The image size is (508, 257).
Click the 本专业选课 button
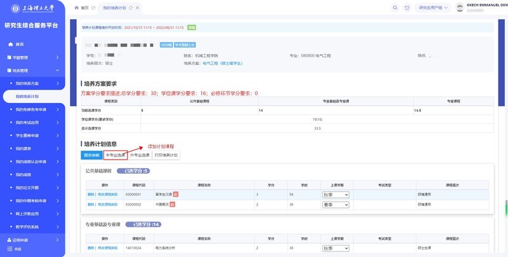coord(115,155)
